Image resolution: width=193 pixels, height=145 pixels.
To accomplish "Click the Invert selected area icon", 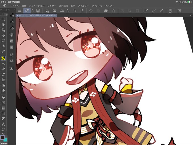I will 130,11.
